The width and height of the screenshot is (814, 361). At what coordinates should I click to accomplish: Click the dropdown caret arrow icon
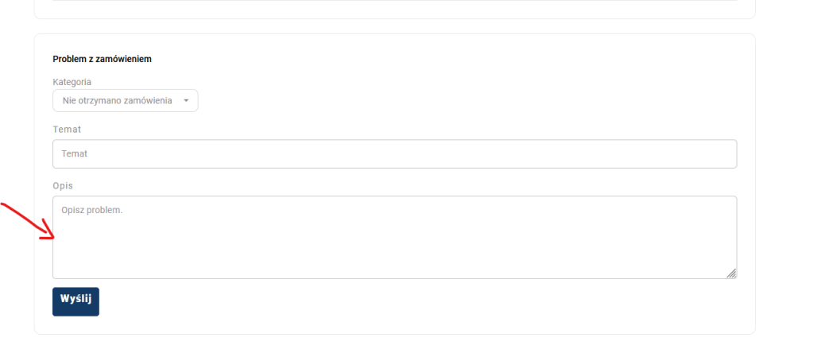186,101
